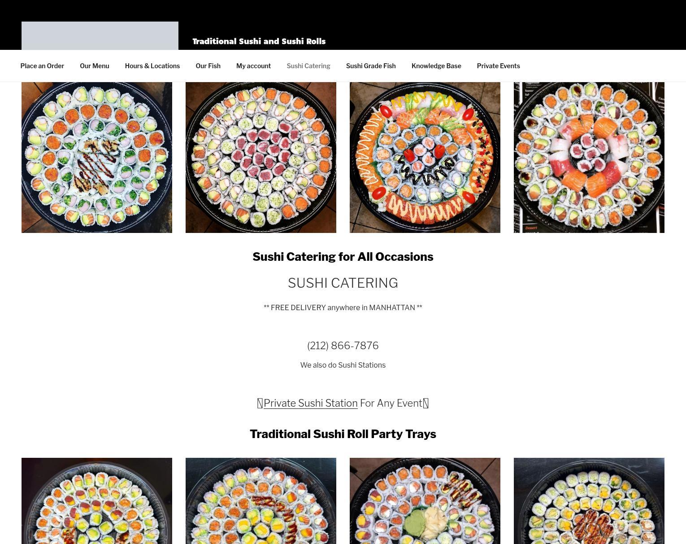Click the gray site logo placeholder
686x544 pixels.
100,35
